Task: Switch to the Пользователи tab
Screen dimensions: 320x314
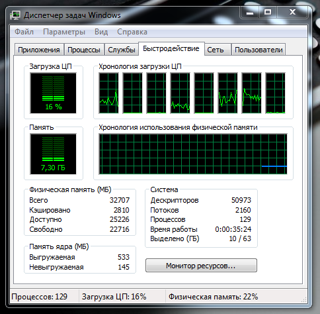Action: click(259, 50)
